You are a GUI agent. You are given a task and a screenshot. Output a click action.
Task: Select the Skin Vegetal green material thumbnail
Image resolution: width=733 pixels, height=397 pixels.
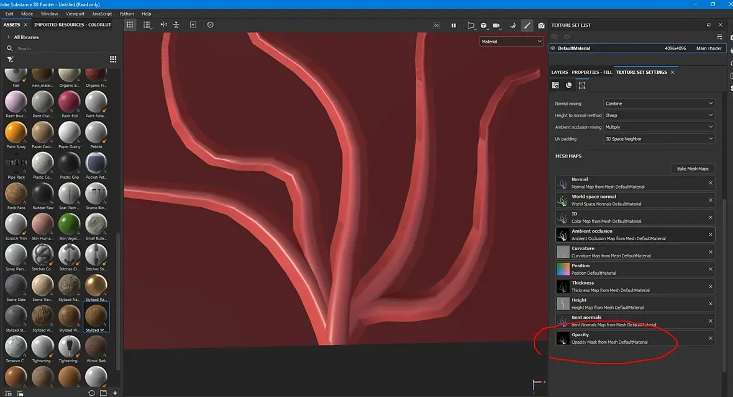pyautogui.click(x=70, y=223)
